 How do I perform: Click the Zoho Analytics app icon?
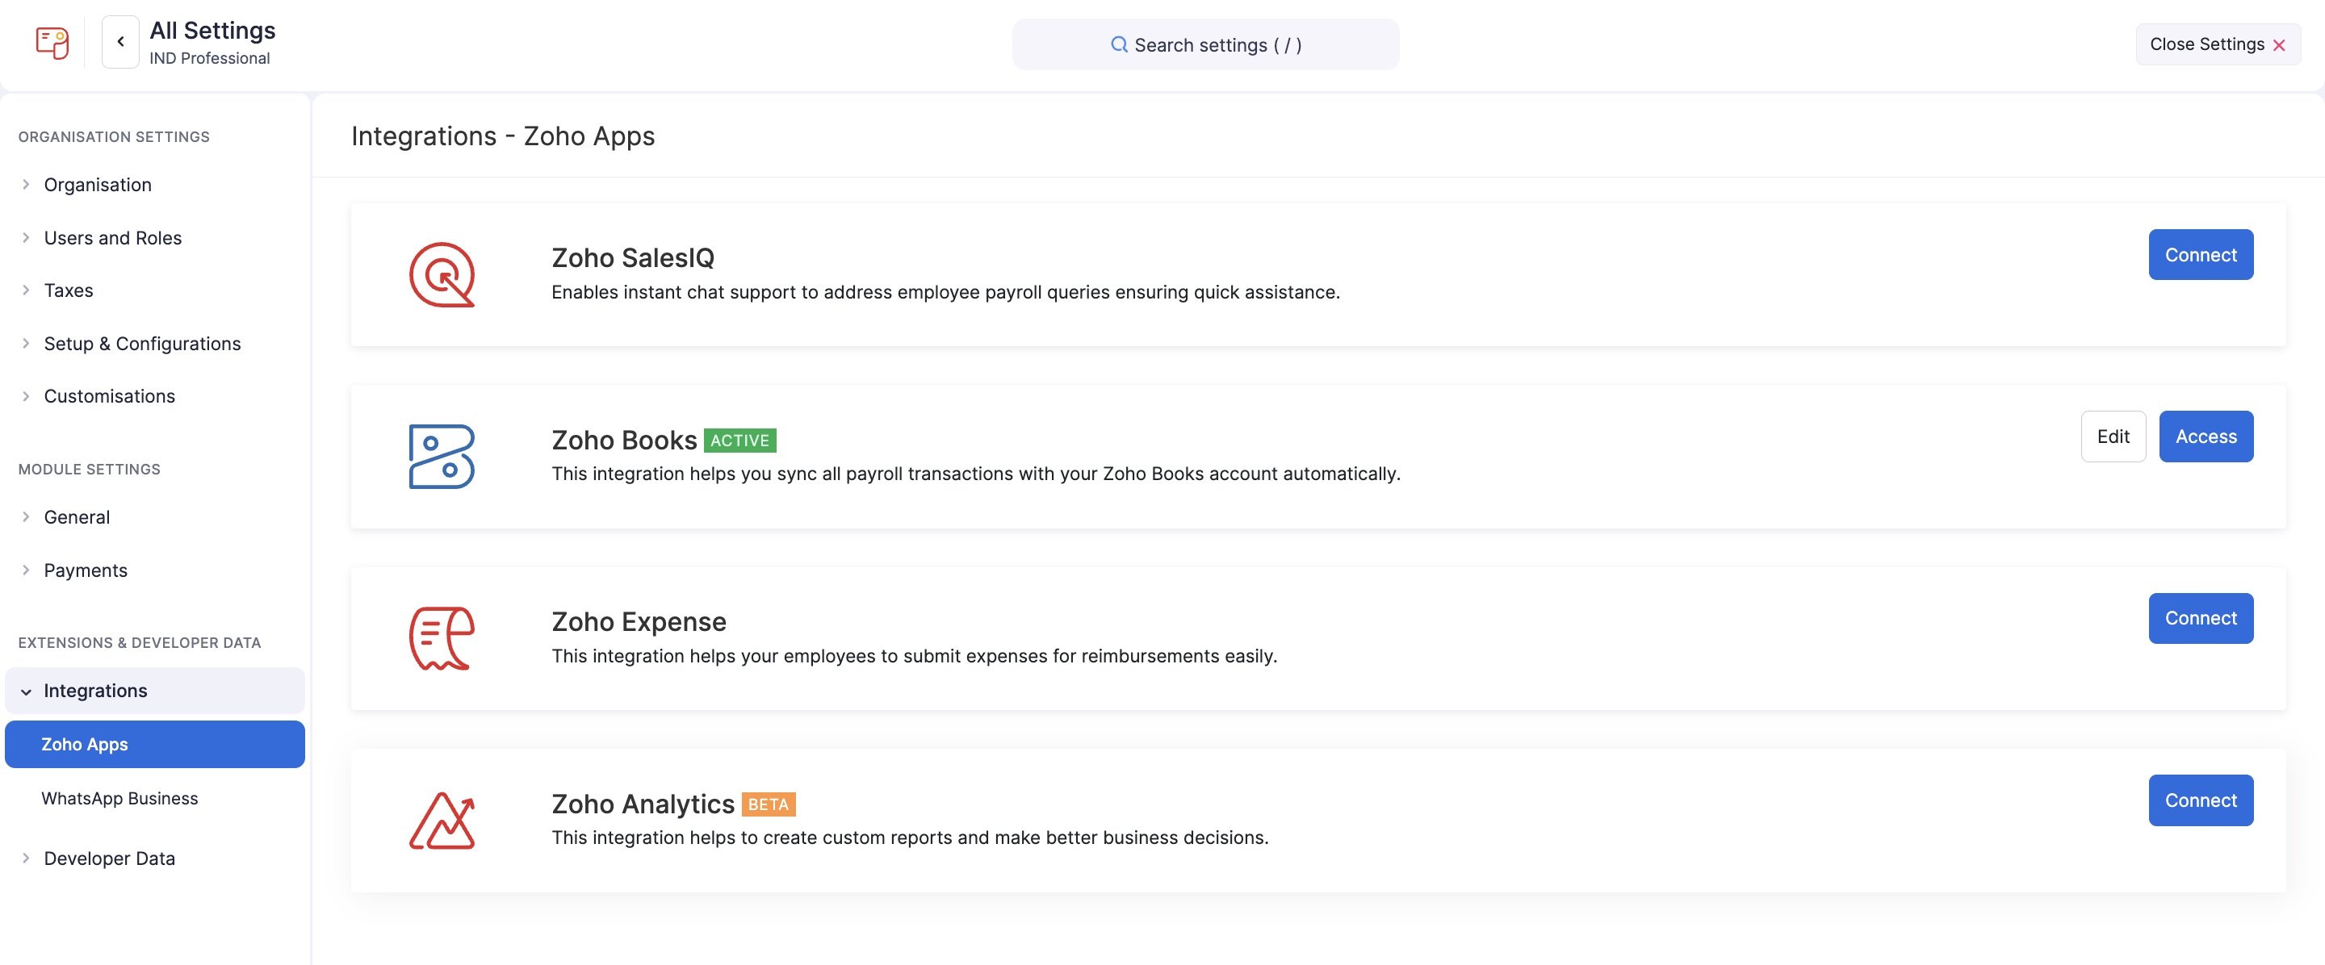click(442, 821)
